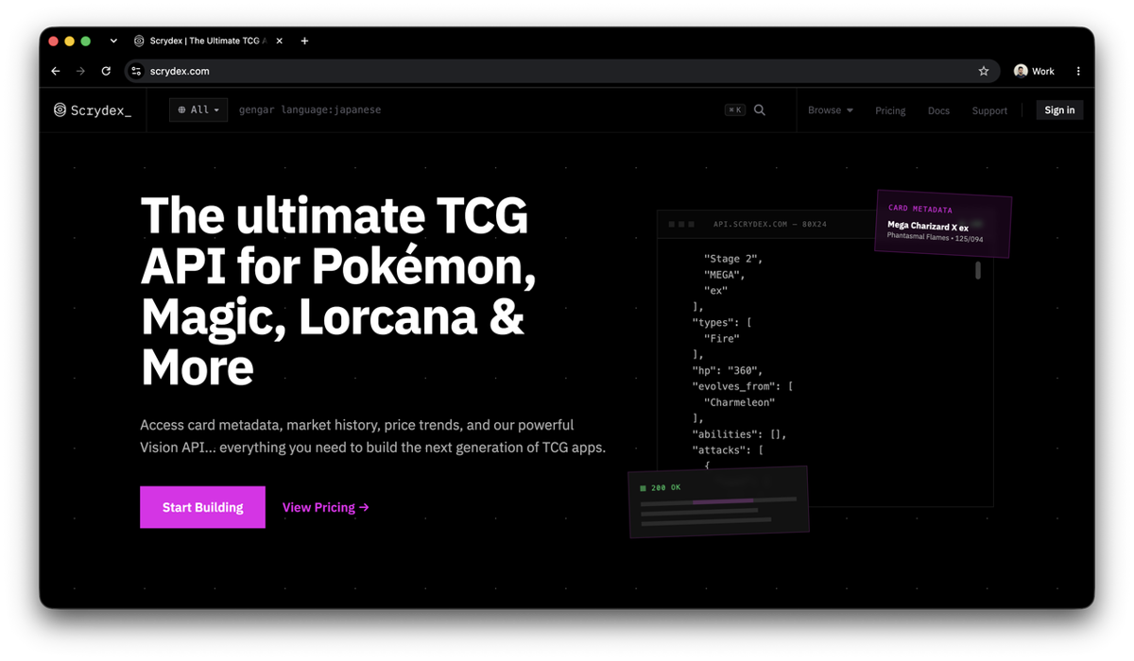This screenshot has width=1134, height=661.
Task: Open a new tab with the plus icon
Action: pyautogui.click(x=304, y=41)
